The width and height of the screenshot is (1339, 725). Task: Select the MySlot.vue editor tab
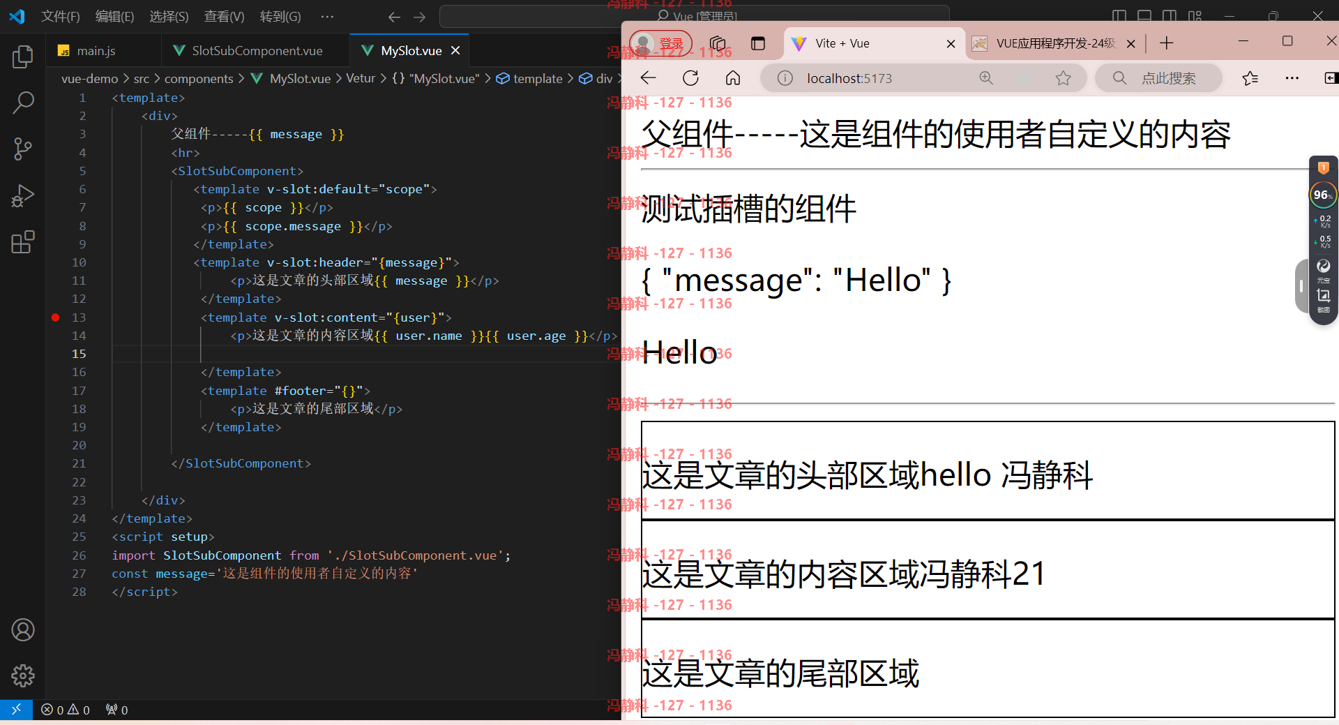(x=411, y=50)
